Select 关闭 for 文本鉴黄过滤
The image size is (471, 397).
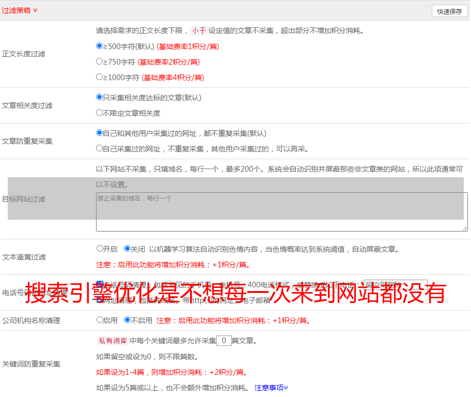click(127, 249)
